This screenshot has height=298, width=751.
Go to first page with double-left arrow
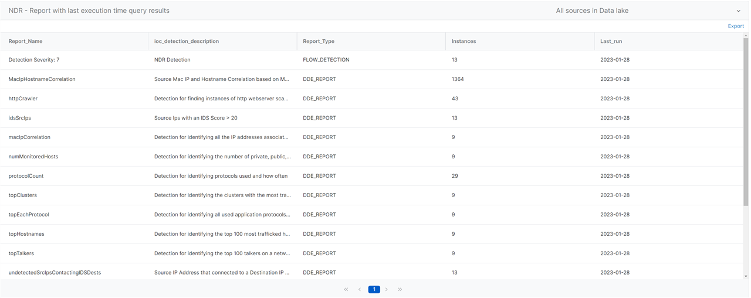tap(346, 289)
